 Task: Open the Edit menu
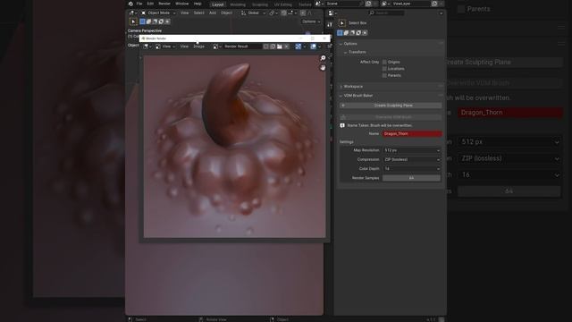tap(150, 4)
